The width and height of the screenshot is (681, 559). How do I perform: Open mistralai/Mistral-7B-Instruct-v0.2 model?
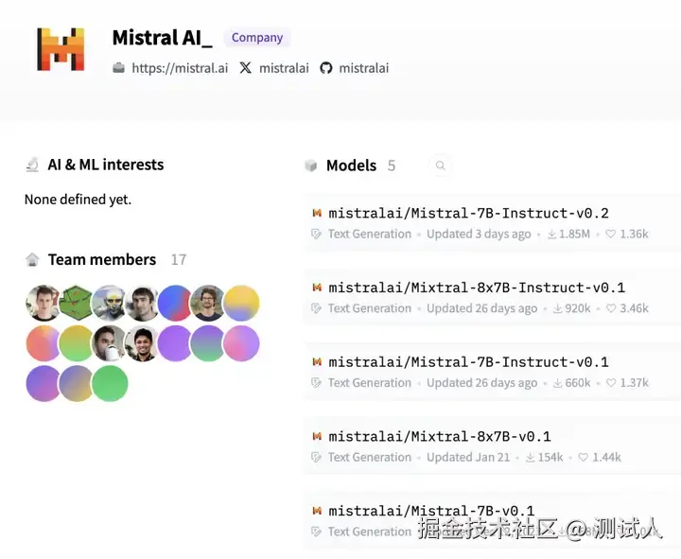point(468,213)
